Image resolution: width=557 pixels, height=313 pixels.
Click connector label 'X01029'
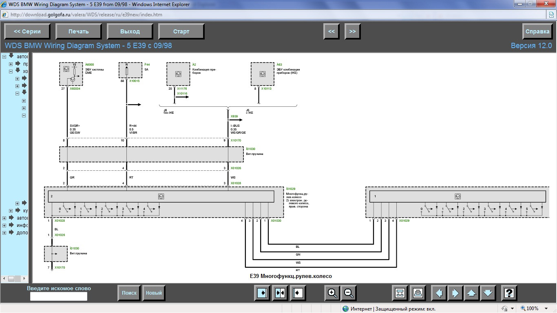404,220
